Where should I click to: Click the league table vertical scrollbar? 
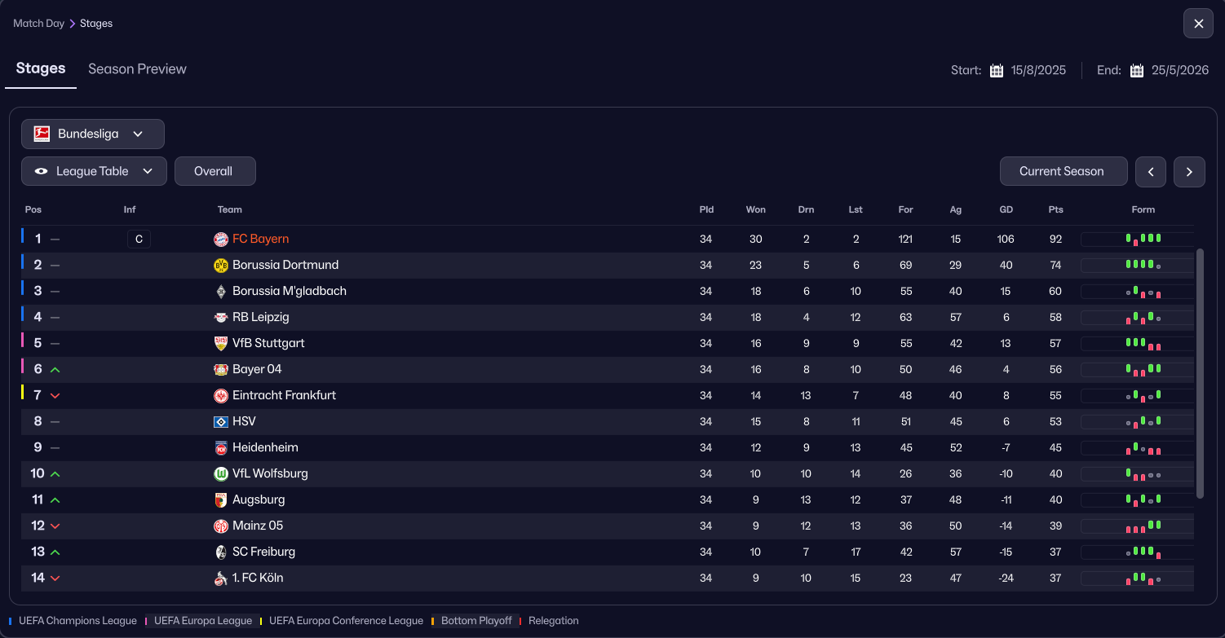(x=1200, y=373)
